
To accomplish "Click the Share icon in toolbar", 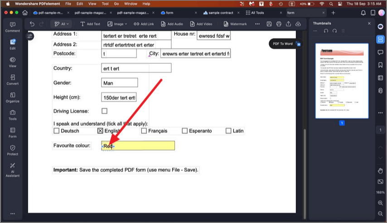I will click(288, 24).
